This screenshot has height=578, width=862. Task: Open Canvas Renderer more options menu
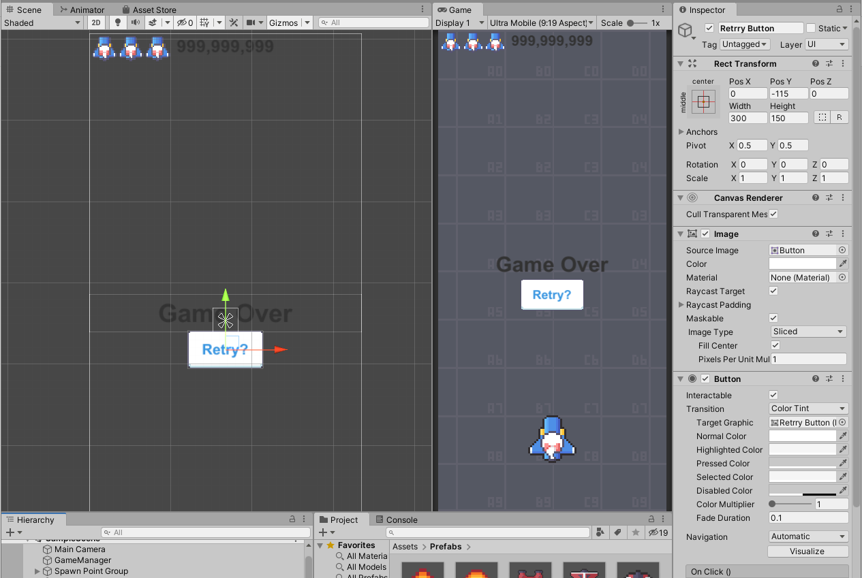pyautogui.click(x=843, y=197)
